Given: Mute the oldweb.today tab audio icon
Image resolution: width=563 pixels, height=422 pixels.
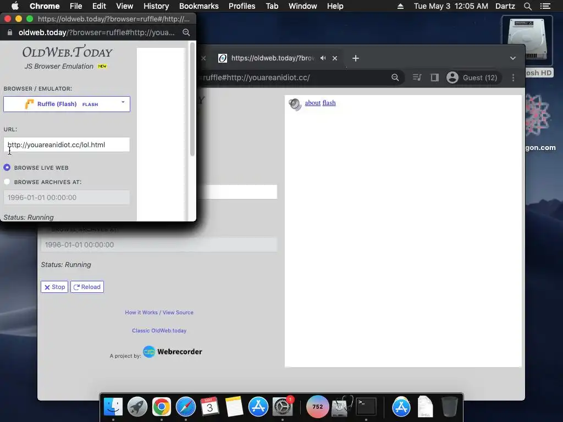Looking at the screenshot, I should pos(323,58).
